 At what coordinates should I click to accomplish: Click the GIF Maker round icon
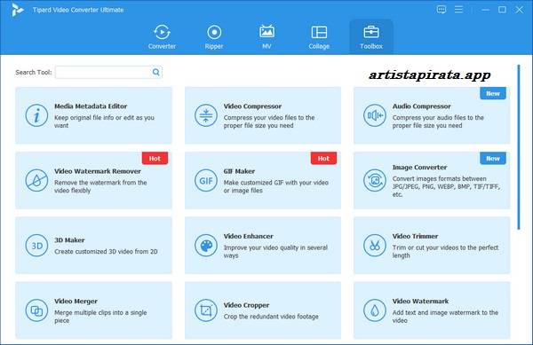point(206,180)
